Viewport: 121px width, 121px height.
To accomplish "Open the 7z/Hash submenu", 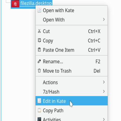I will (72, 92).
